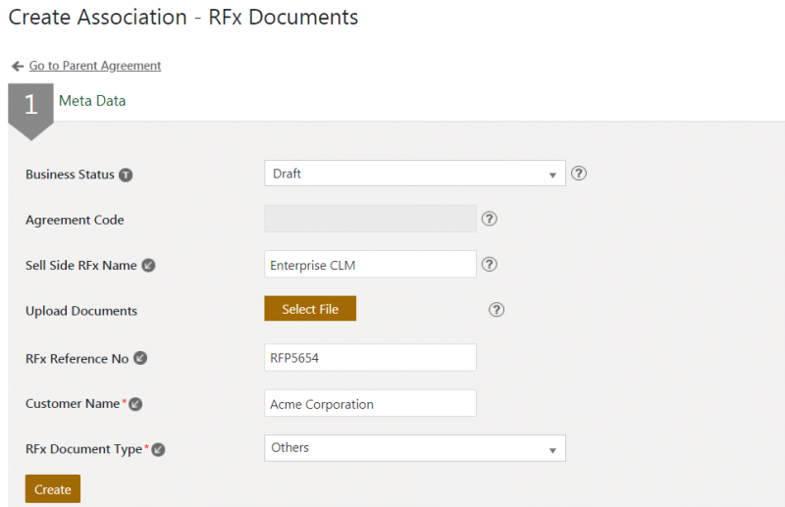This screenshot has height=507, width=785.
Task: Focus the RFx Reference No field containing RFP5654
Action: 370,358
